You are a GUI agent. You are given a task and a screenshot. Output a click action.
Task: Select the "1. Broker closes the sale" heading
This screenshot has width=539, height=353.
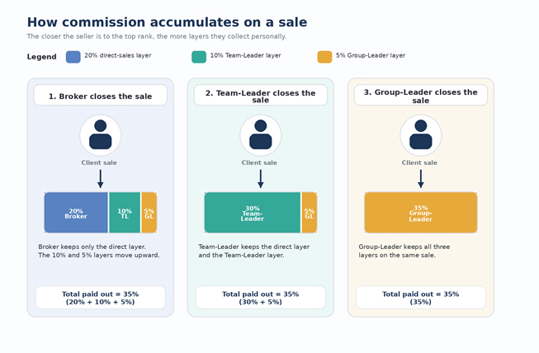pyautogui.click(x=101, y=96)
